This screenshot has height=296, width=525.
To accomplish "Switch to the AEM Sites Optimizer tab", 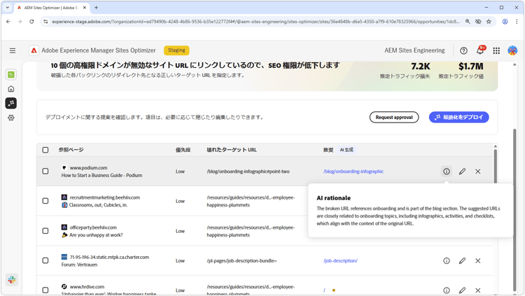I will point(50,8).
